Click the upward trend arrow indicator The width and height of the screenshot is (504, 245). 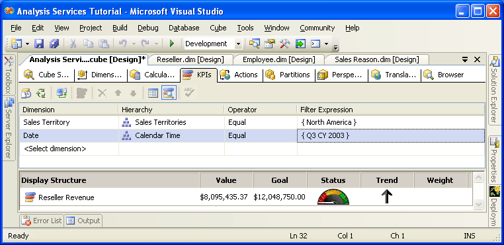tap(387, 197)
